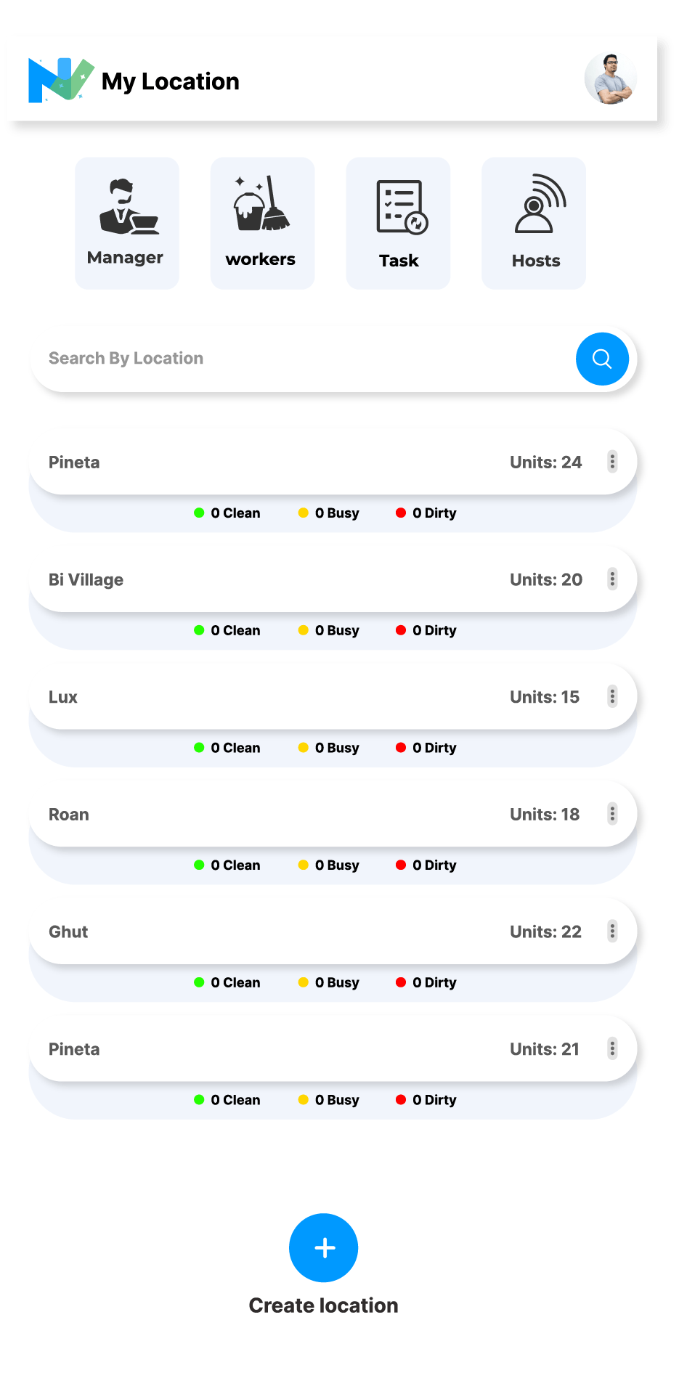The image size is (679, 1394).
Task: Open three-dot menu for Roan
Action: pos(612,814)
